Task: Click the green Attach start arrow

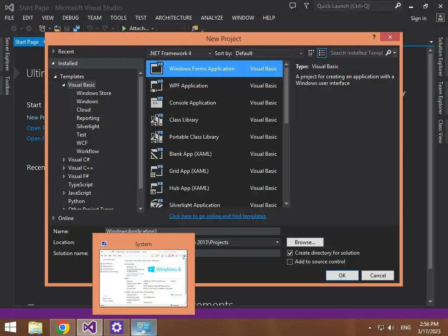Action: tap(124, 28)
